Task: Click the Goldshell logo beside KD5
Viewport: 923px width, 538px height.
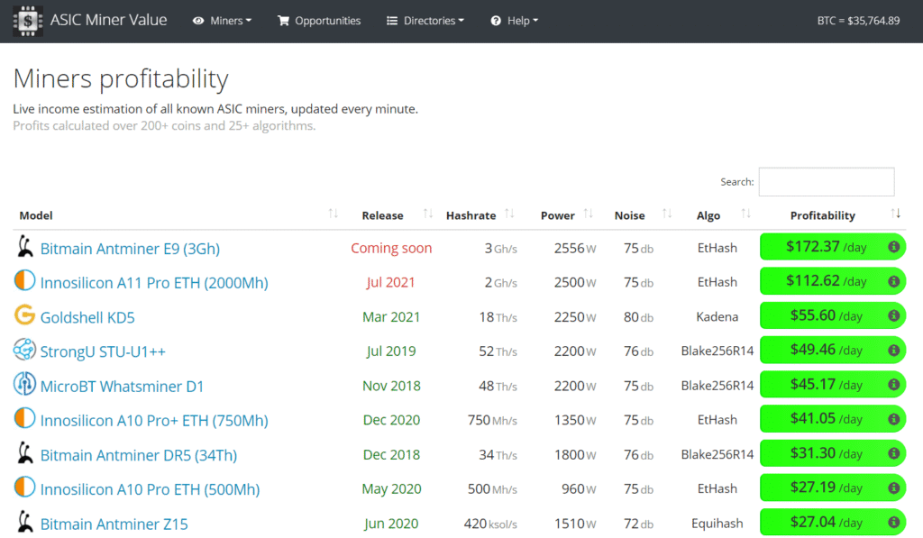Action: [24, 315]
